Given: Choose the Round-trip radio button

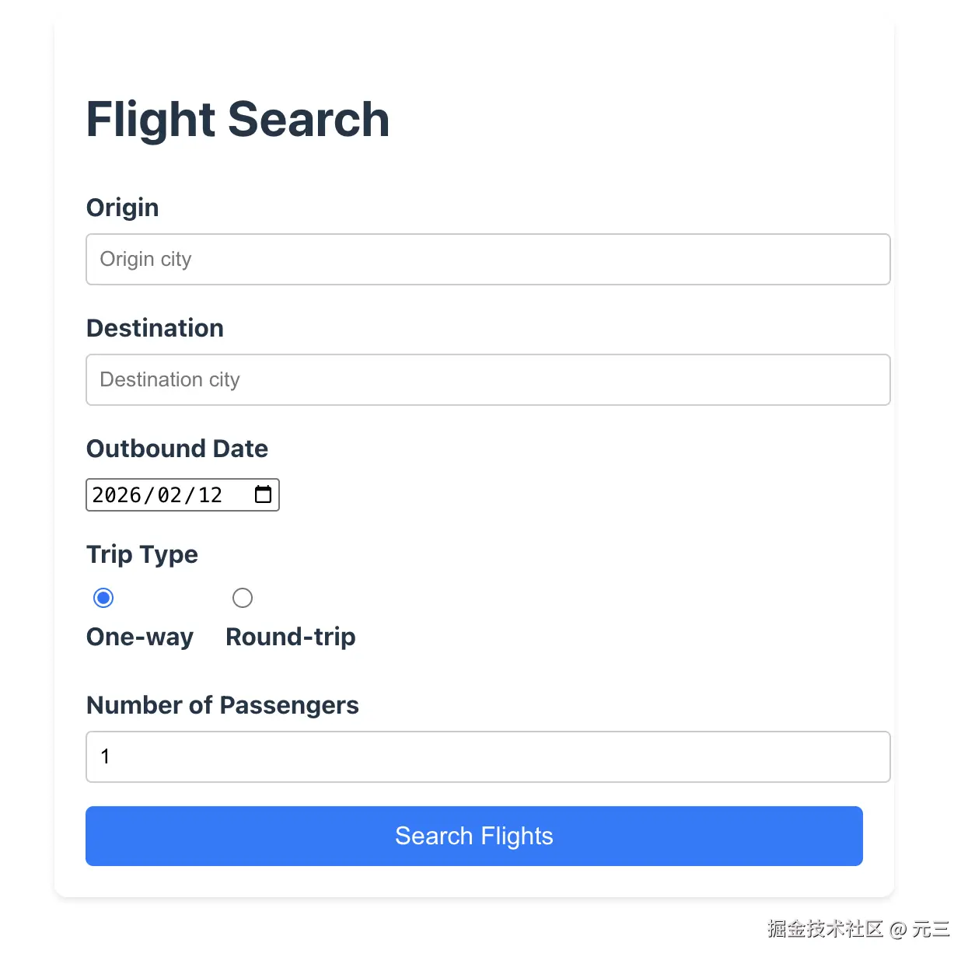Looking at the screenshot, I should click(243, 598).
